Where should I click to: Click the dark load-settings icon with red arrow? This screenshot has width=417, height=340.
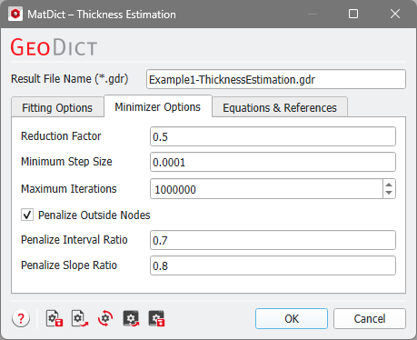pyautogui.click(x=131, y=318)
